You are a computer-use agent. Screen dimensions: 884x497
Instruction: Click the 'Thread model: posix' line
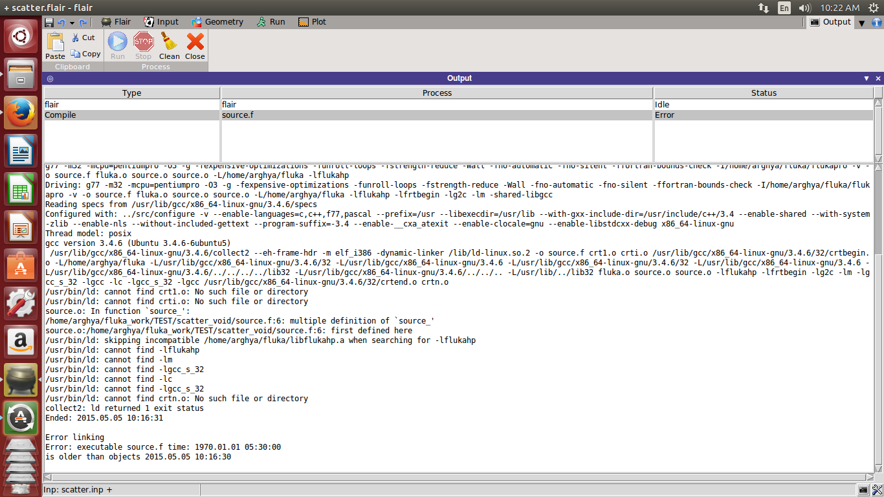click(88, 234)
